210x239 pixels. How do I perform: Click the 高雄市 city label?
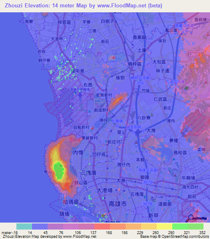pyautogui.click(x=118, y=204)
